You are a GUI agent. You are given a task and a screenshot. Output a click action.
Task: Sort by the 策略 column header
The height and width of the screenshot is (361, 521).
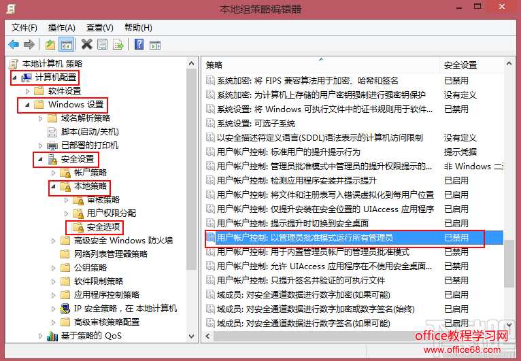(x=321, y=65)
